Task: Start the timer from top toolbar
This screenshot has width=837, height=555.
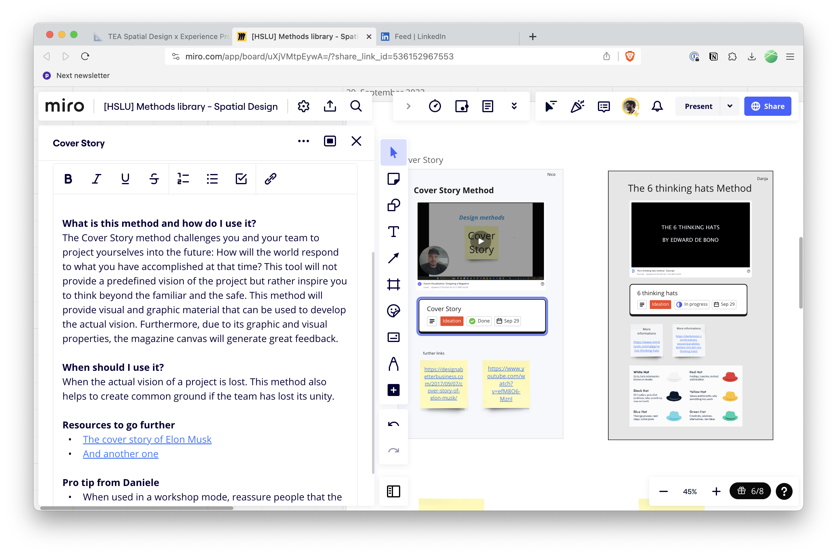Action: click(x=435, y=106)
